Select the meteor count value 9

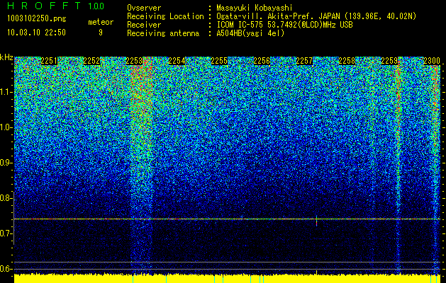pyautogui.click(x=101, y=33)
